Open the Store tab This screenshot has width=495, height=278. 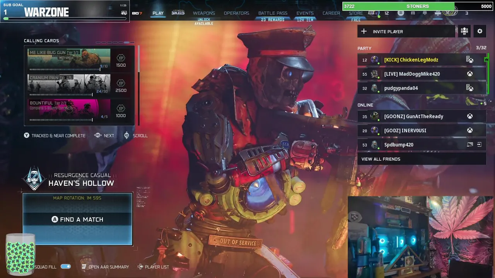(356, 13)
